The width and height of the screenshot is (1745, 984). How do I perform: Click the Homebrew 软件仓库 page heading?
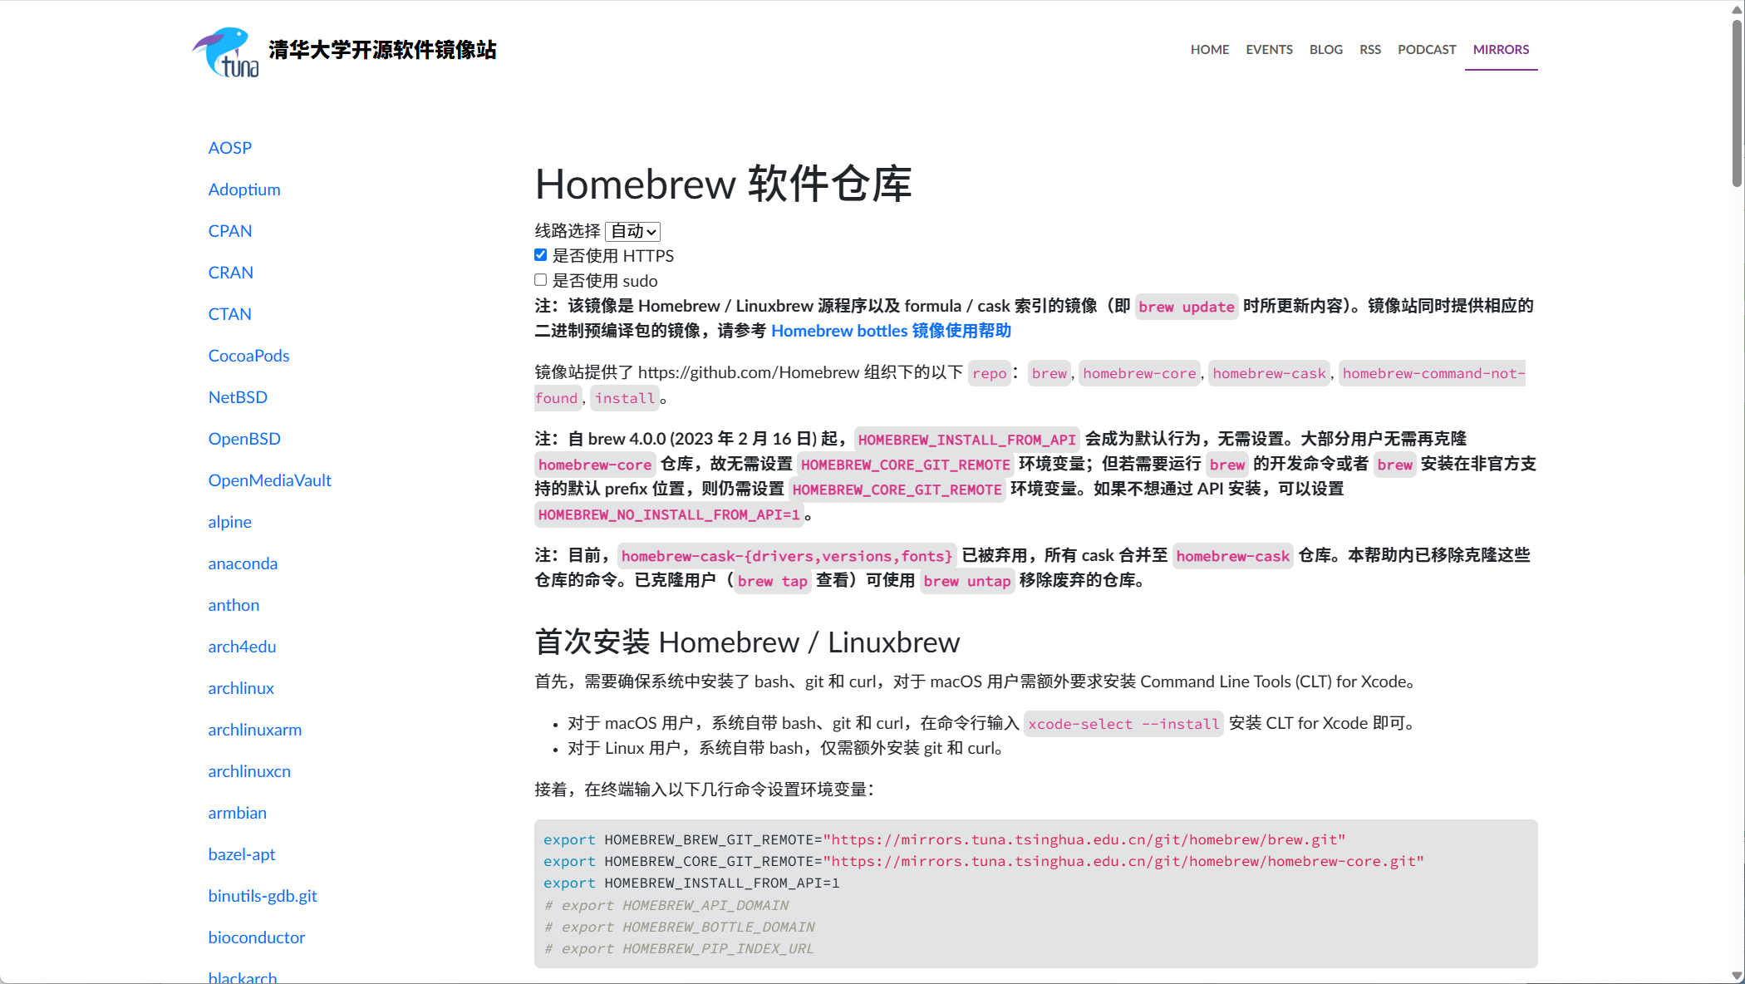(723, 184)
